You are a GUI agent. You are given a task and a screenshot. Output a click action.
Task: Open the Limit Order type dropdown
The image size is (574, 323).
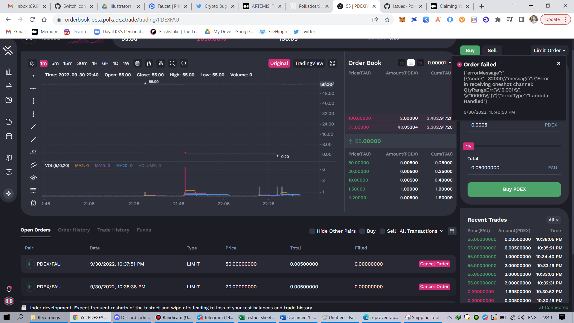click(549, 51)
